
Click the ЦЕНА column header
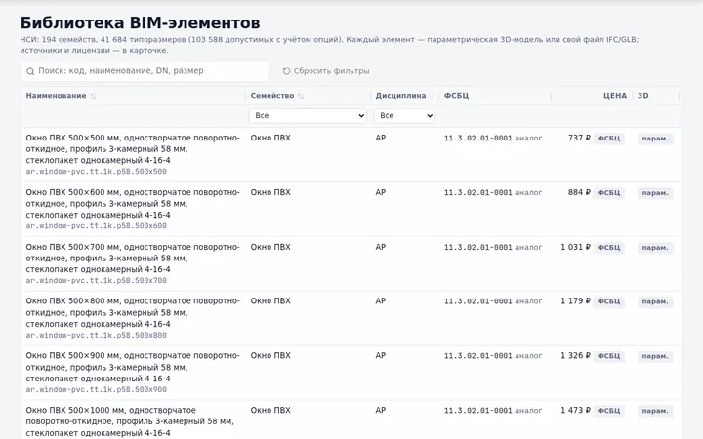tap(615, 96)
